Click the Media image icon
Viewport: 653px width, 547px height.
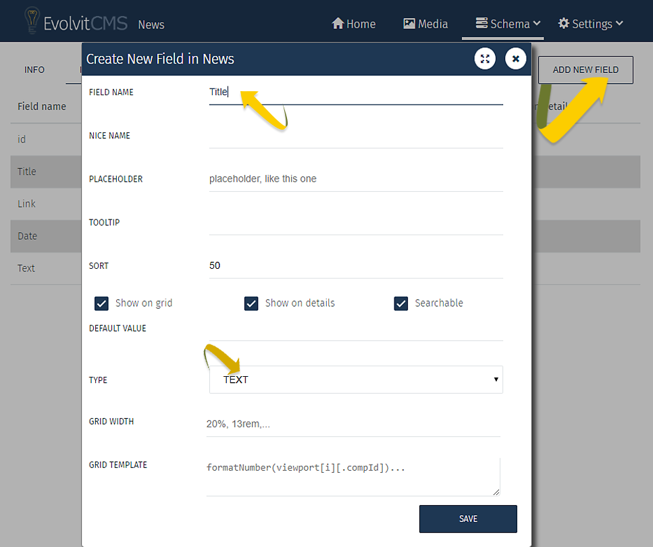409,24
